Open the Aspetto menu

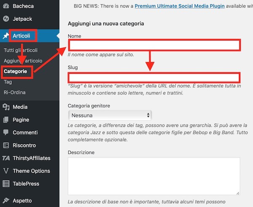(22, 201)
